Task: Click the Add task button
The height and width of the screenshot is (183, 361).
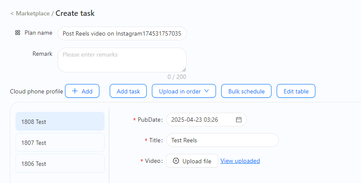Action: 128,91
